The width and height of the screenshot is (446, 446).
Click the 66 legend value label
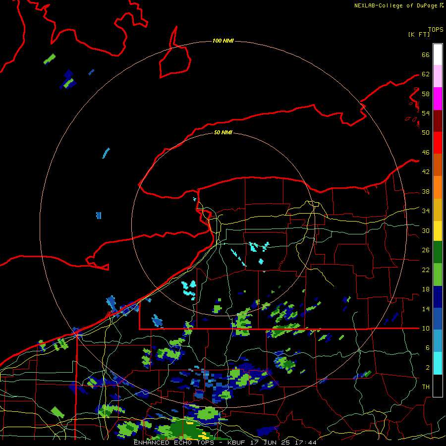426,55
